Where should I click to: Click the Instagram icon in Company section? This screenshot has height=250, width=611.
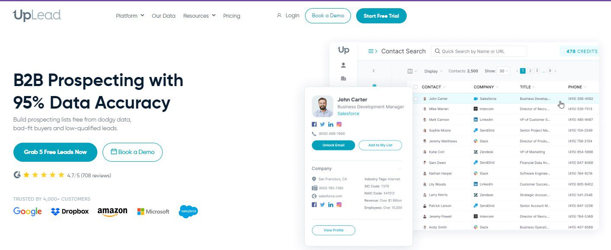tap(339, 205)
